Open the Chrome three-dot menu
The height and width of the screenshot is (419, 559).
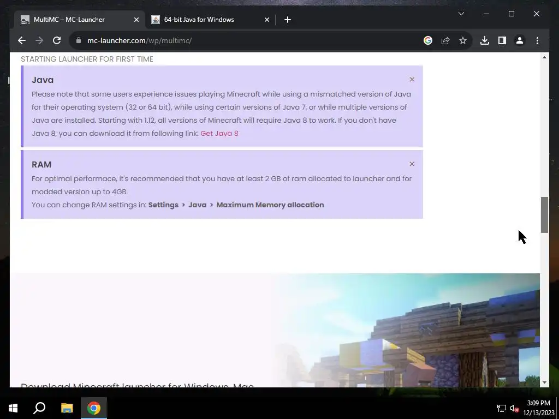click(537, 40)
